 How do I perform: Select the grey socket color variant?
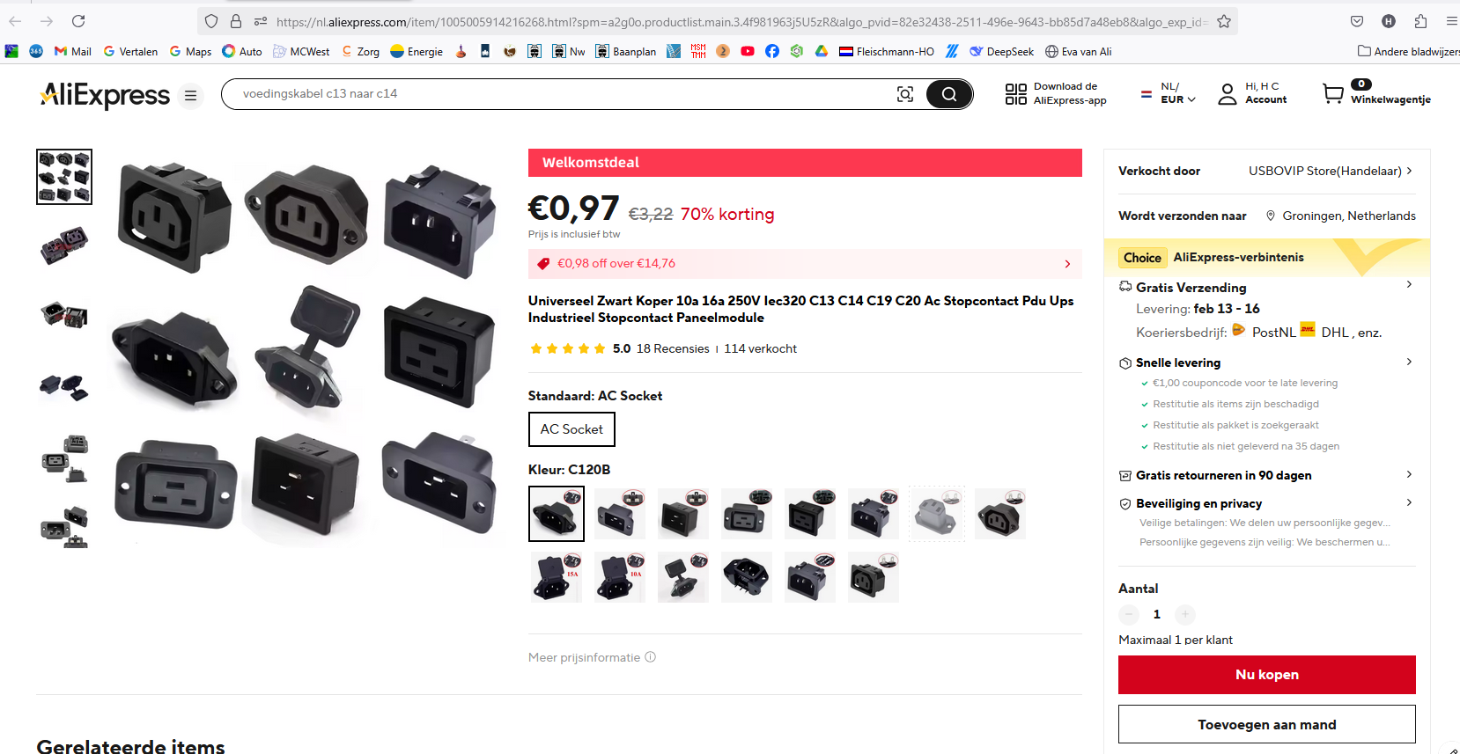pyautogui.click(x=937, y=514)
